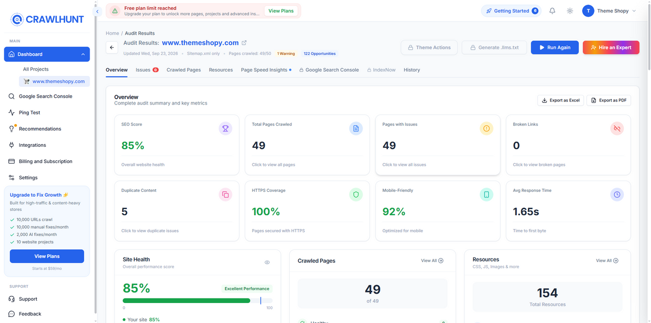Click the shopping cart icon beside www.themeshopy.com
The width and height of the screenshot is (651, 323).
26,81
